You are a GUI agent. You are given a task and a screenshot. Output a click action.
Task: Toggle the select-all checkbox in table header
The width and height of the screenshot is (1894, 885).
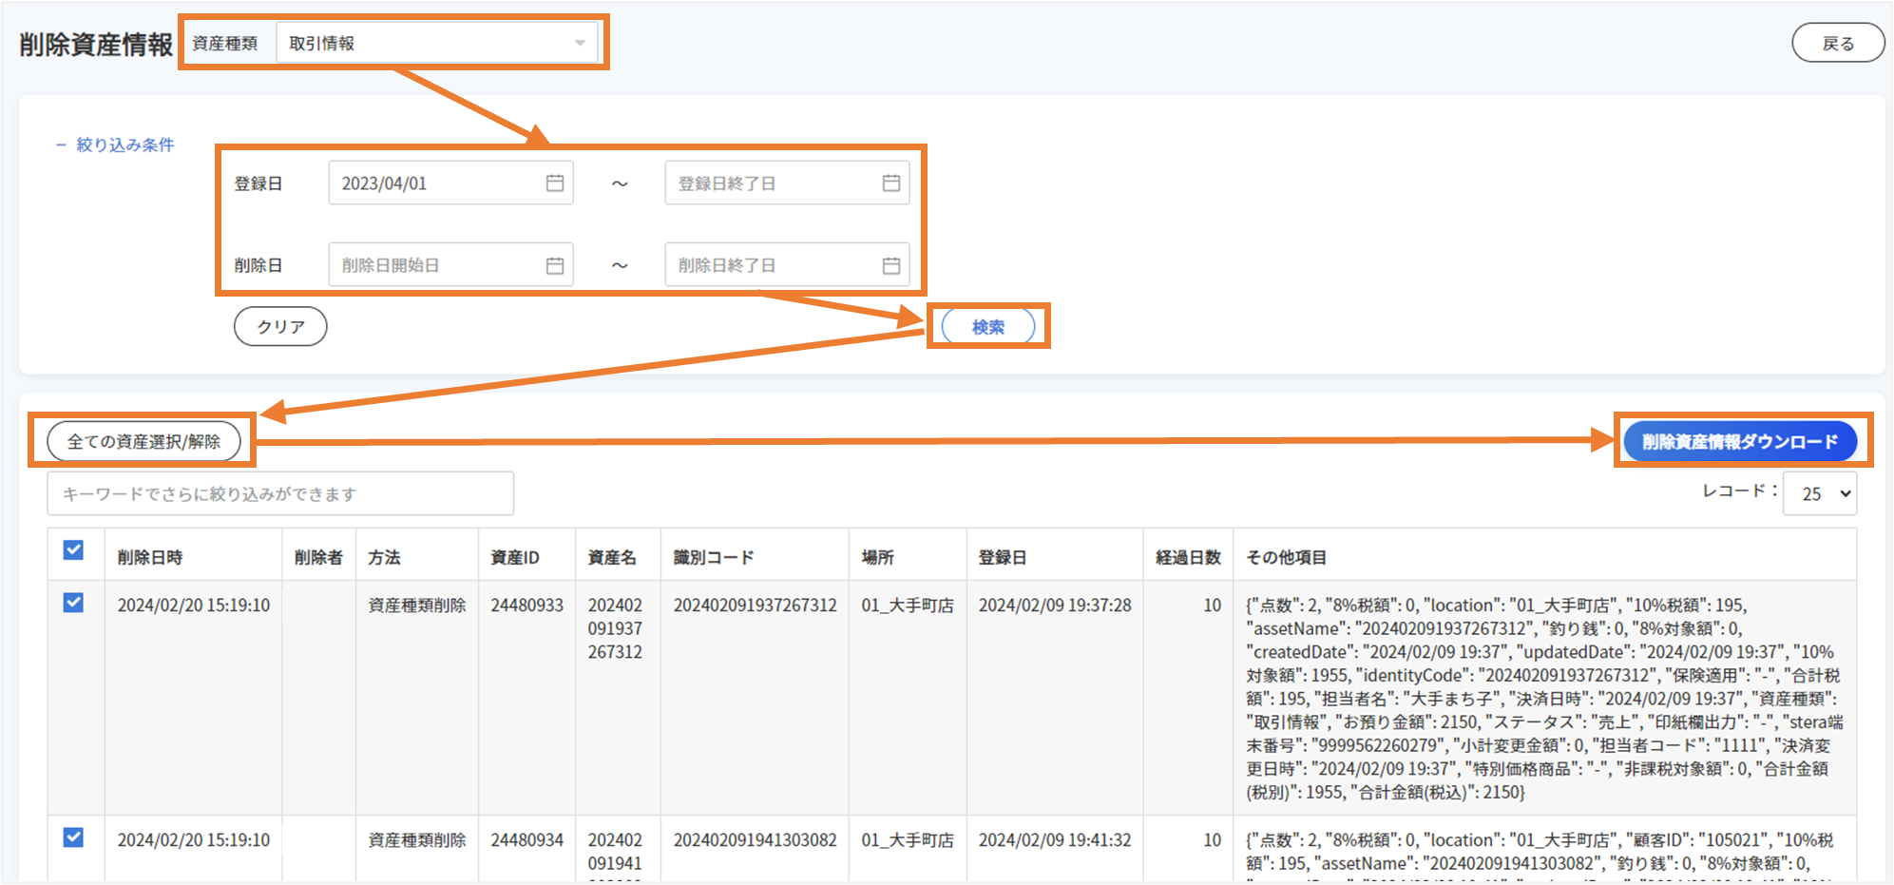pos(73,550)
